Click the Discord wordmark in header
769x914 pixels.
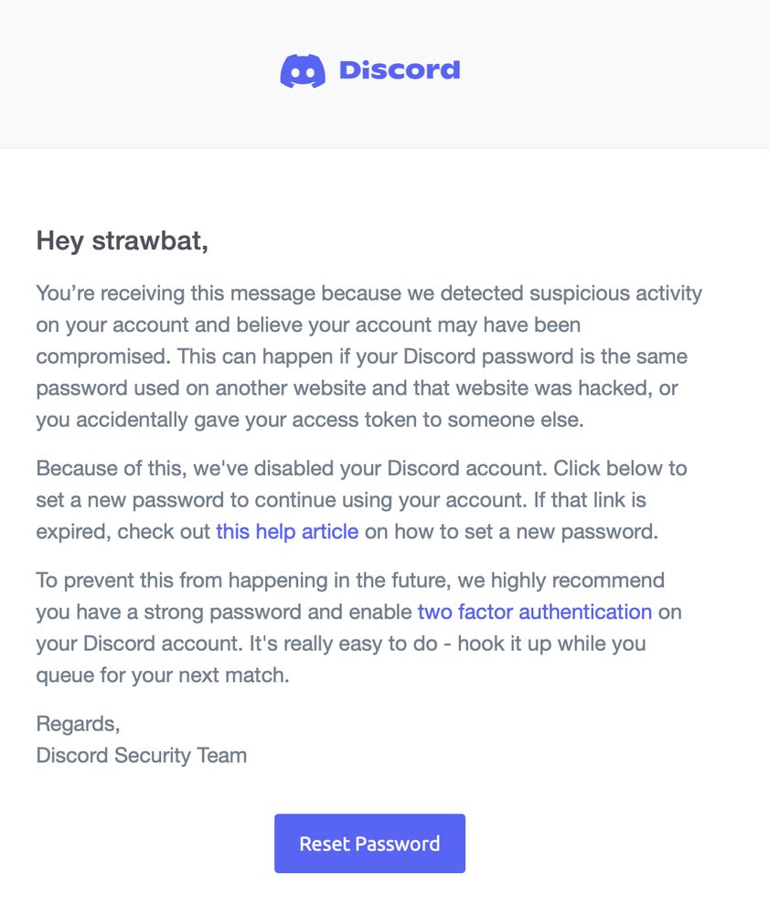click(400, 70)
